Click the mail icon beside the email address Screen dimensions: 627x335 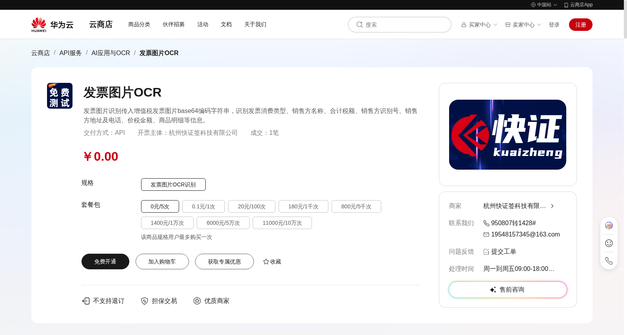click(486, 235)
